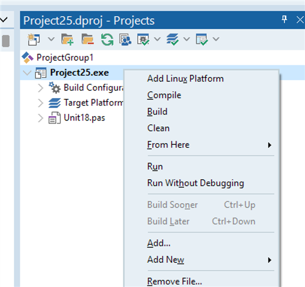305x287 pixels.
Task: Click the Add New Project toolbar icon
Action: [x=34, y=40]
